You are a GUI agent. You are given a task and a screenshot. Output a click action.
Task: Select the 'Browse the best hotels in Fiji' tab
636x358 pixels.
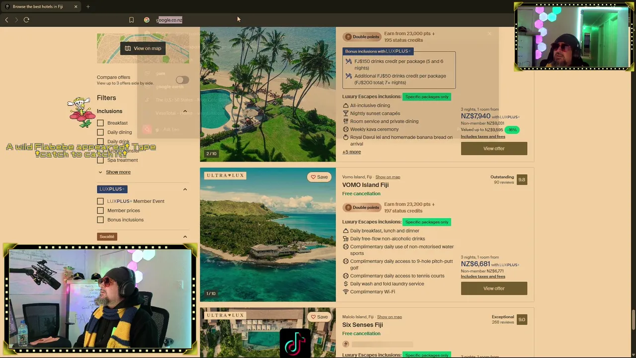pyautogui.click(x=41, y=6)
